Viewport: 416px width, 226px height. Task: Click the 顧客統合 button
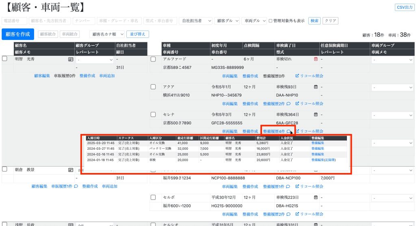click(x=48, y=34)
